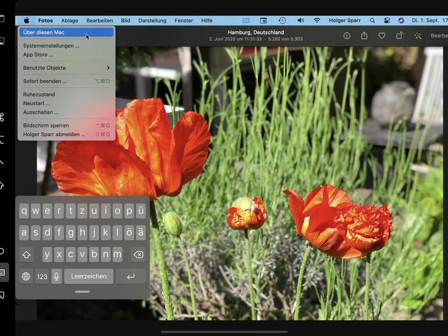This screenshot has height=336, width=448.
Task: Open the Fotos menu
Action: [x=45, y=20]
